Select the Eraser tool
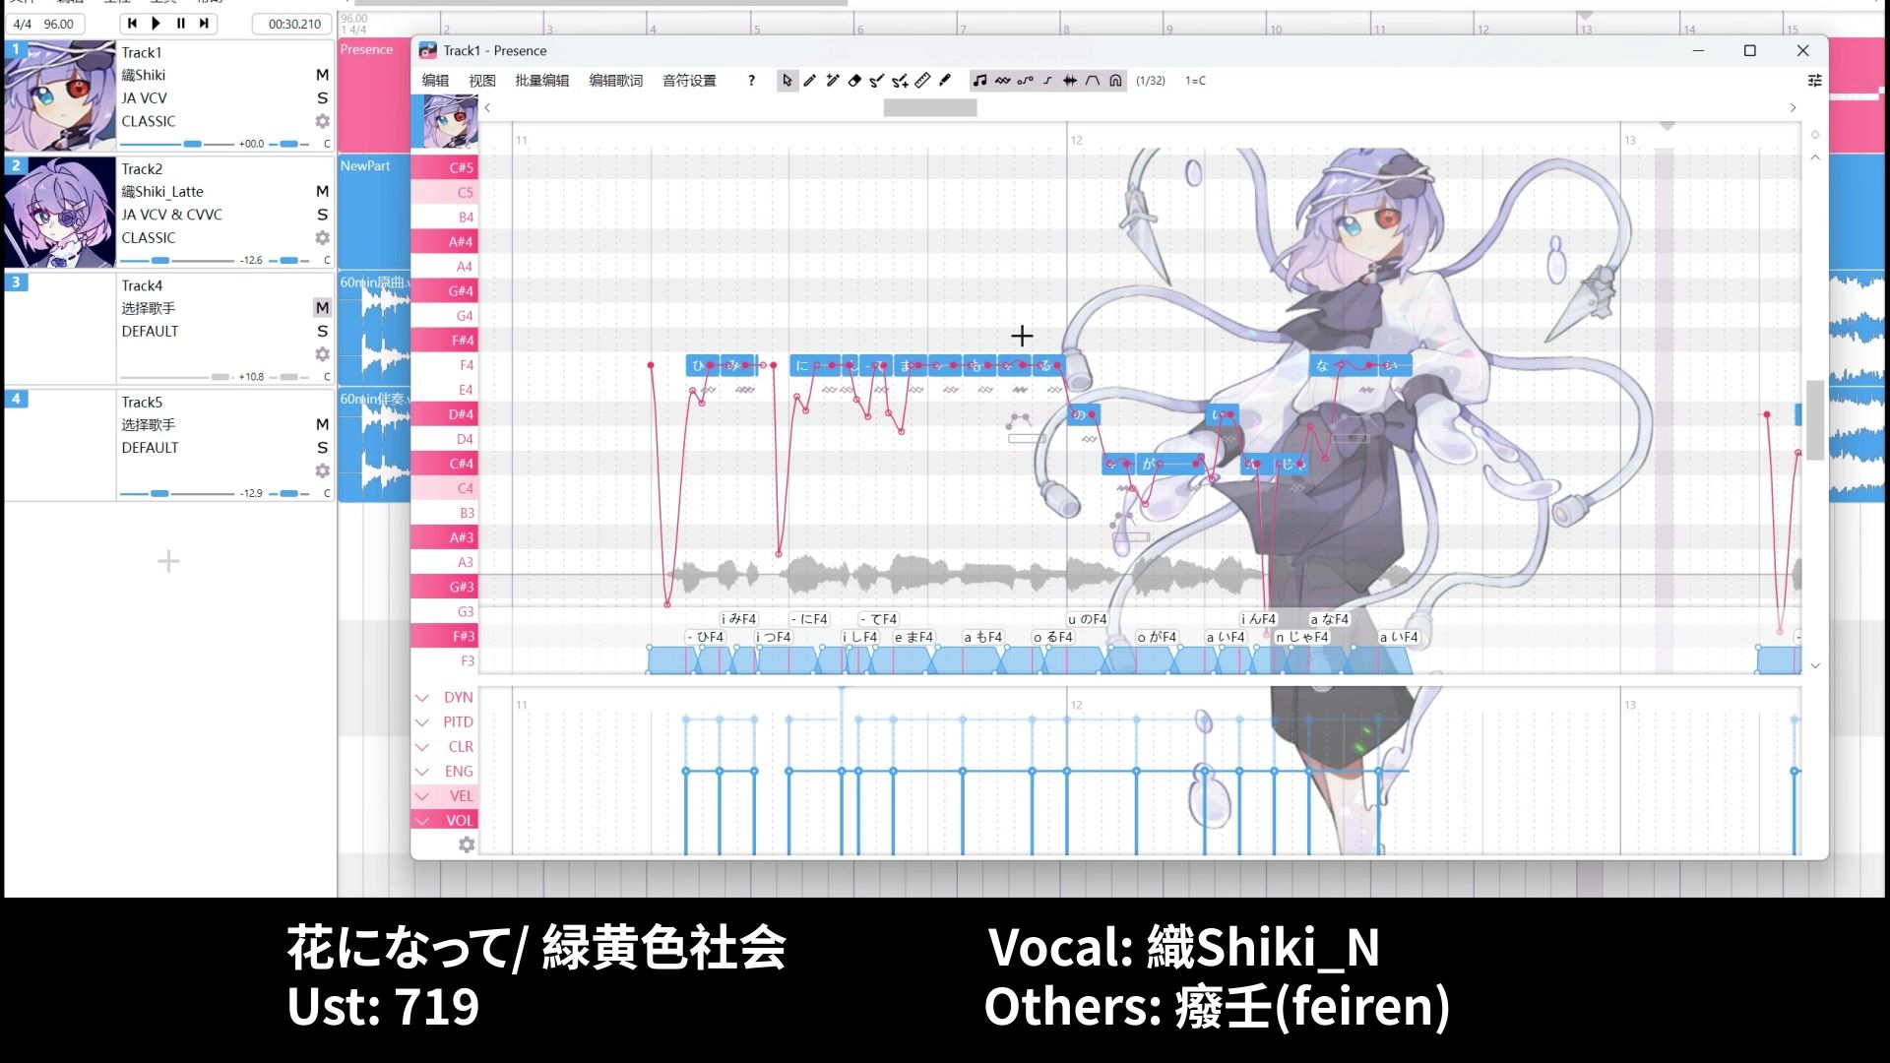Viewport: 1890px width, 1063px height. pyautogui.click(x=854, y=81)
